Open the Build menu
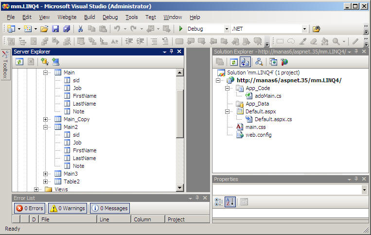Screen dimensions: 371x235 coord(89,17)
